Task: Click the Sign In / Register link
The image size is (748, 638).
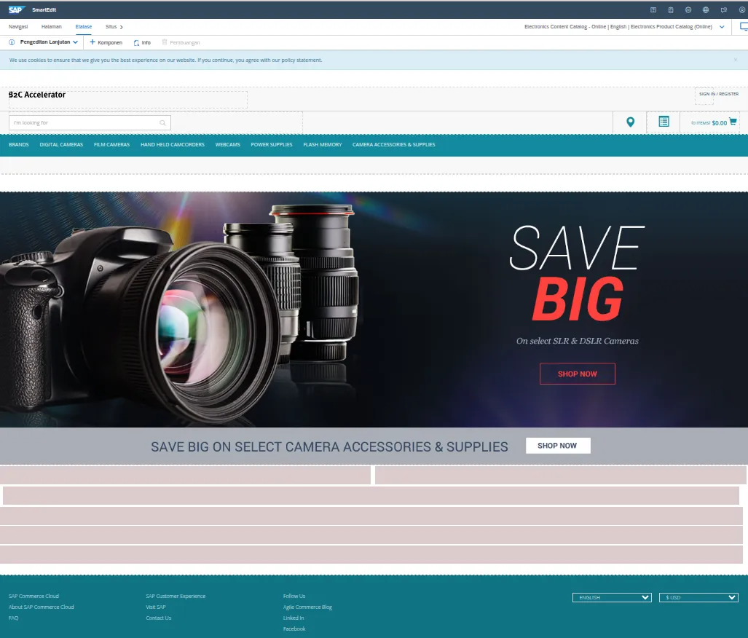Action: coord(718,94)
